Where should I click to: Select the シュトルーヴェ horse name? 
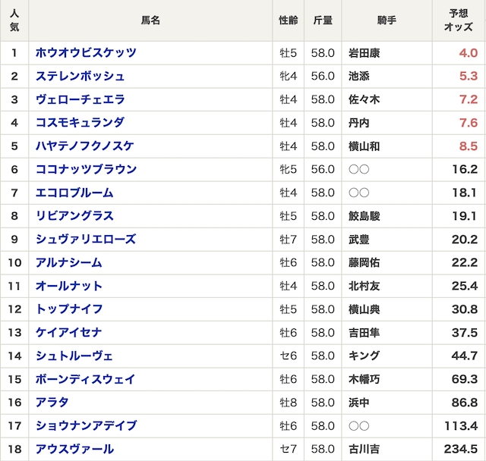pos(74,356)
